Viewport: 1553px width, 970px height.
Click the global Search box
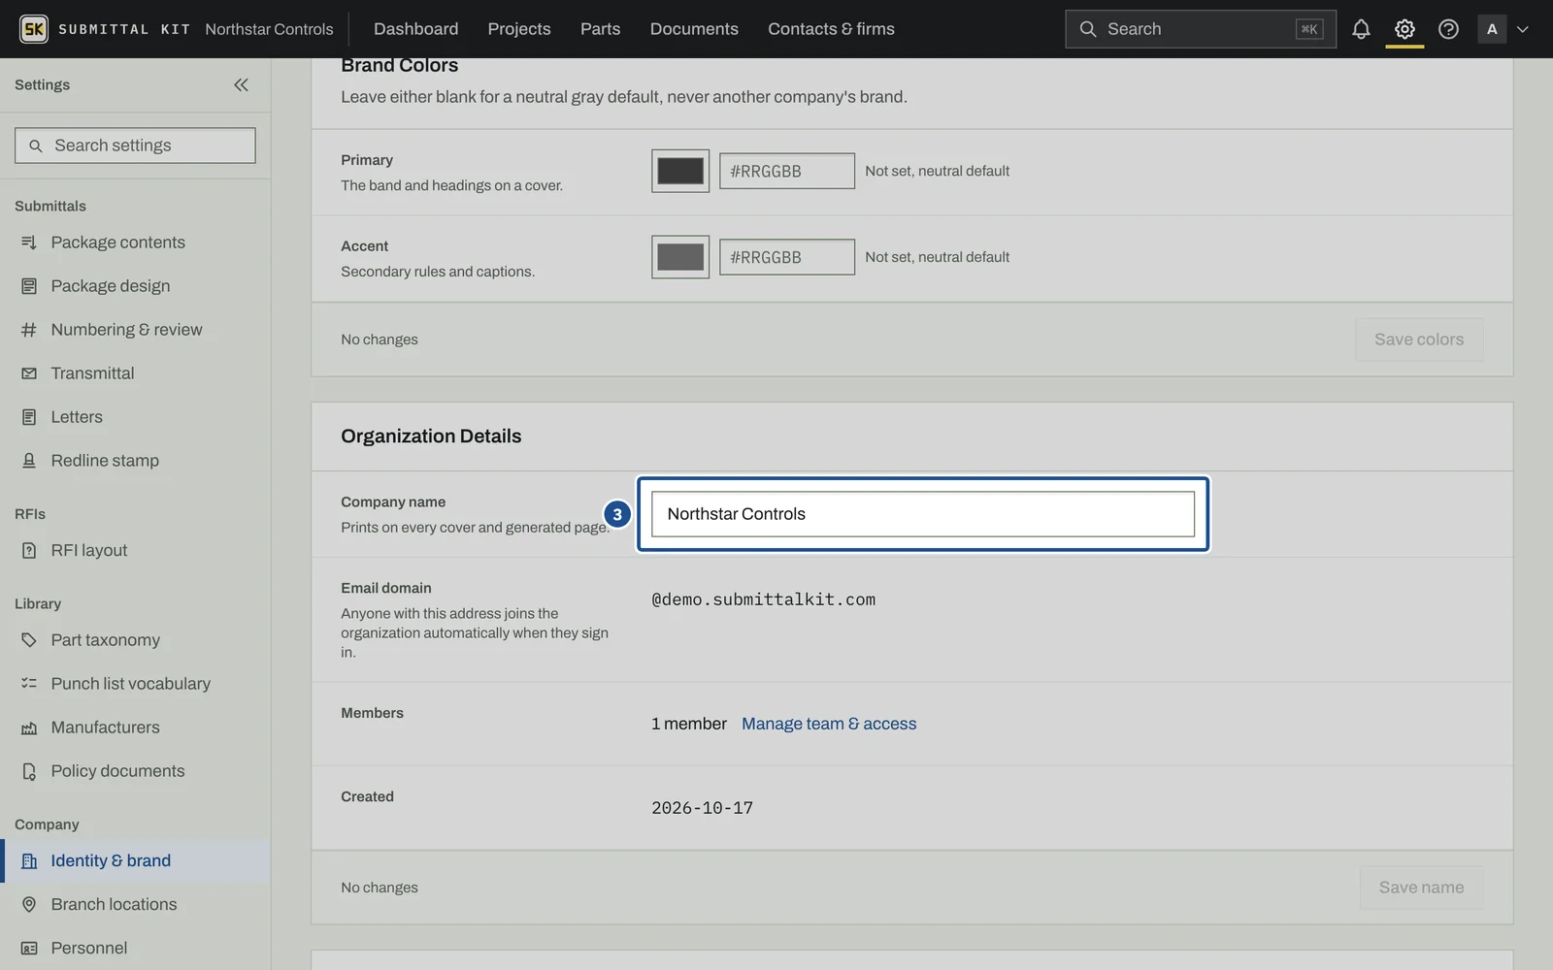click(x=1201, y=29)
